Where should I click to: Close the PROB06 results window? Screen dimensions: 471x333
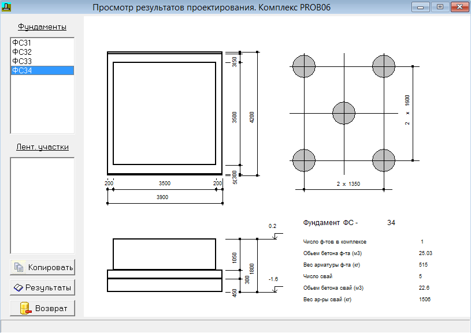pos(459,7)
